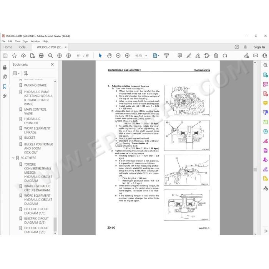Open HYDRAULIC CYLINDER bookmark
The width and height of the screenshot is (269, 269).
32,121
